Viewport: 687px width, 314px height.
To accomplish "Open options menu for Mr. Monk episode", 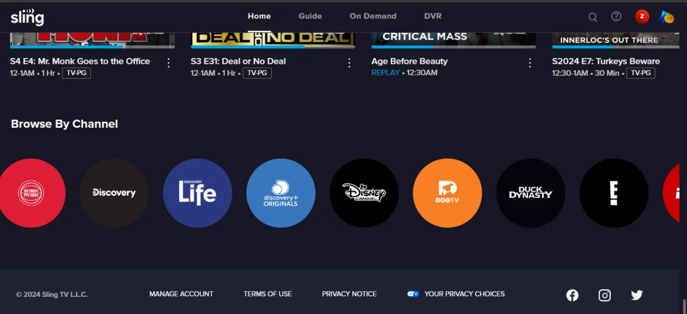I will (x=169, y=63).
